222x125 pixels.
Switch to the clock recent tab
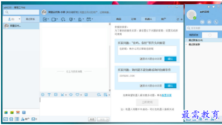coord(210,35)
